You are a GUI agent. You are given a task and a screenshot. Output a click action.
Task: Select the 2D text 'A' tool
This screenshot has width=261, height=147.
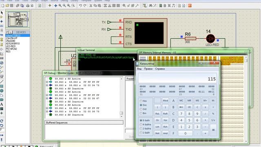coord(2,105)
